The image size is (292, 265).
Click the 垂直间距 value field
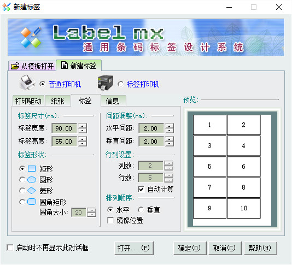pos(151,142)
